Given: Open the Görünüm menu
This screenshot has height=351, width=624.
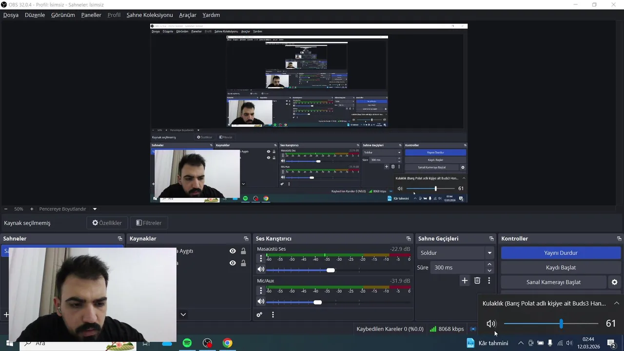Looking at the screenshot, I should click(x=63, y=15).
